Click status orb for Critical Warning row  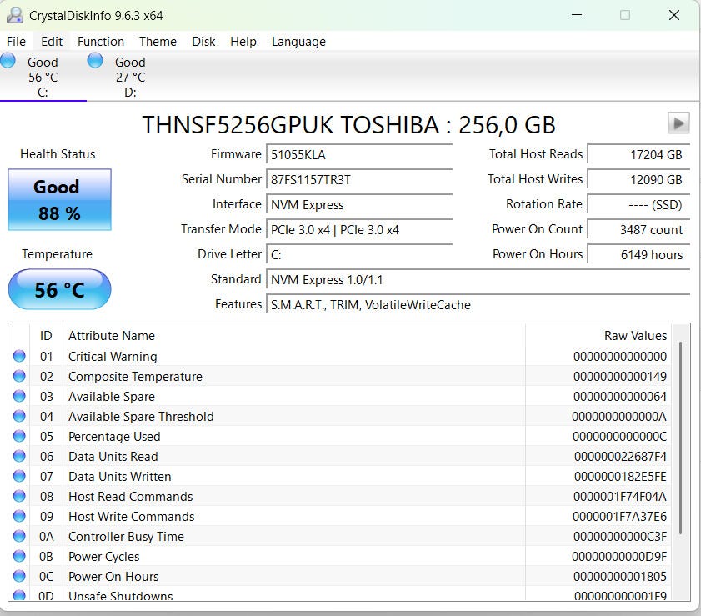[19, 356]
